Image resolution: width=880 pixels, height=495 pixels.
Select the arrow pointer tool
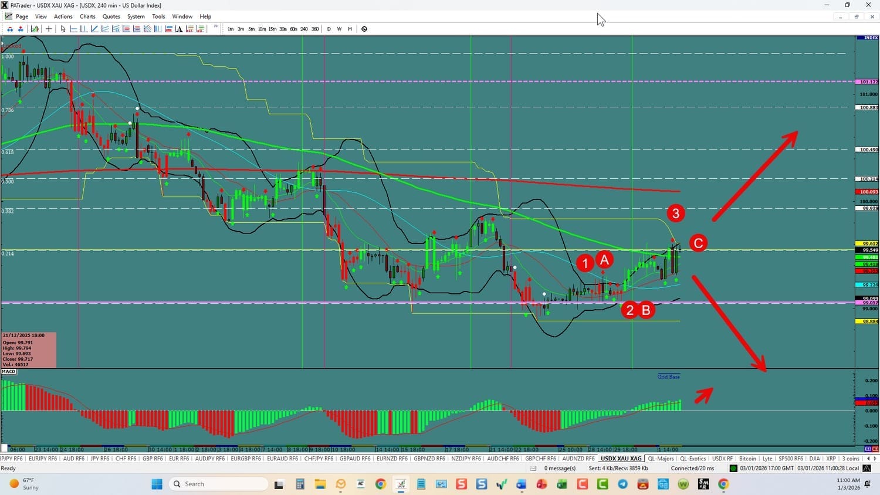coord(63,29)
